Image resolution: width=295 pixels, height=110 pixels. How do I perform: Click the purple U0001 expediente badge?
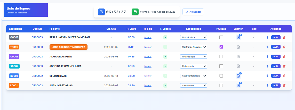point(14,56)
